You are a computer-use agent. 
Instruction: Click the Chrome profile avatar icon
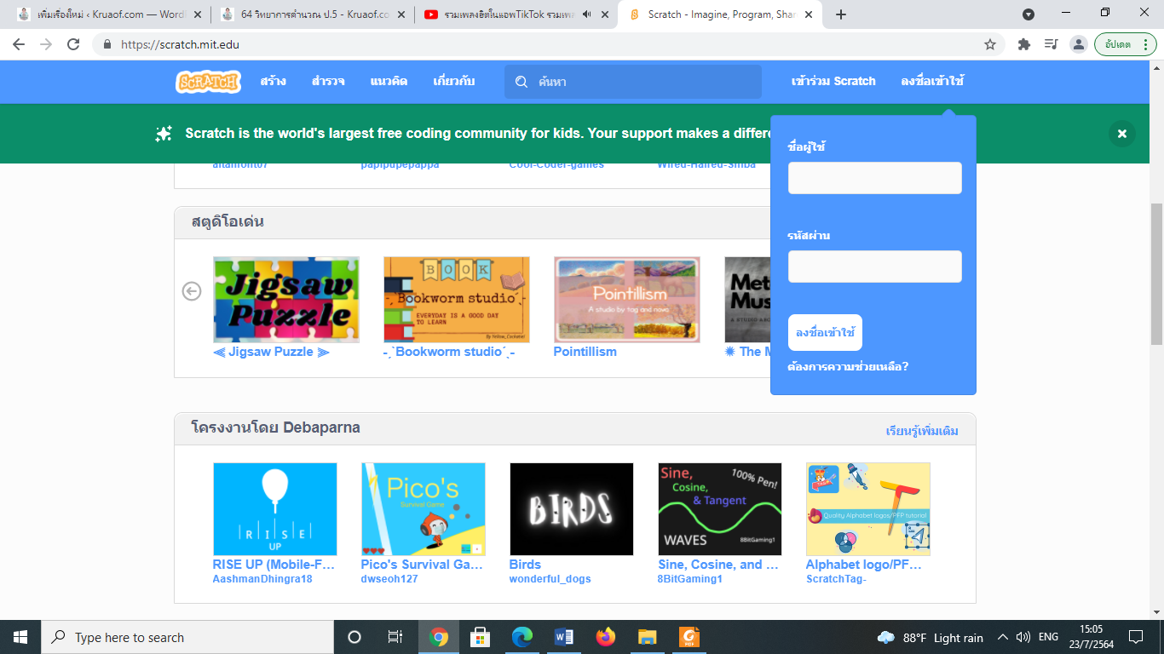1078,44
